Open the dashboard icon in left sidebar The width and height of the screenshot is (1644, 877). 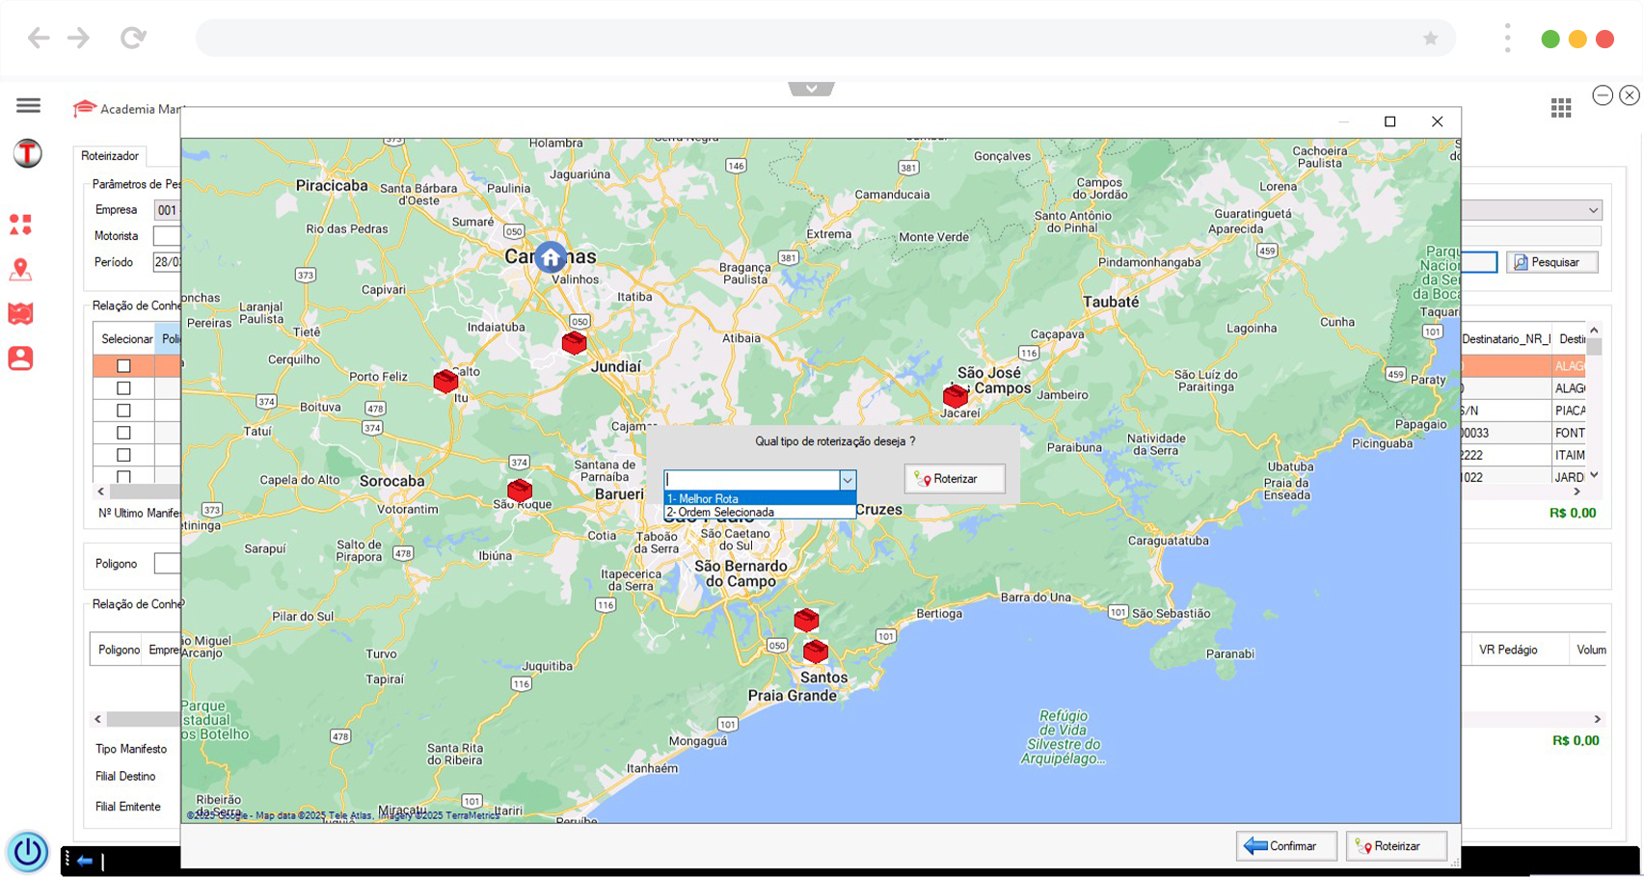(x=20, y=225)
